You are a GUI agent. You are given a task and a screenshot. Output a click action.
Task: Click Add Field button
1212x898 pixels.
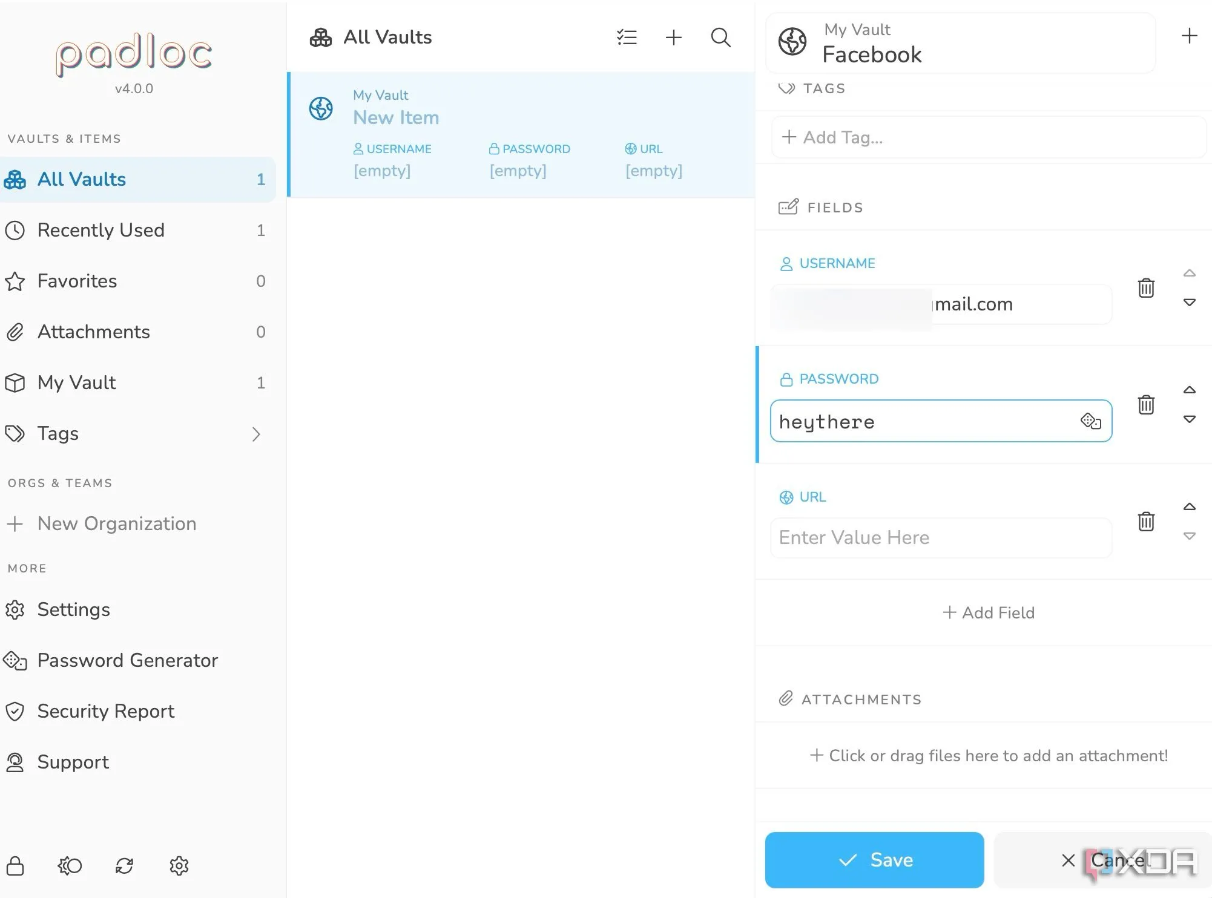(988, 612)
